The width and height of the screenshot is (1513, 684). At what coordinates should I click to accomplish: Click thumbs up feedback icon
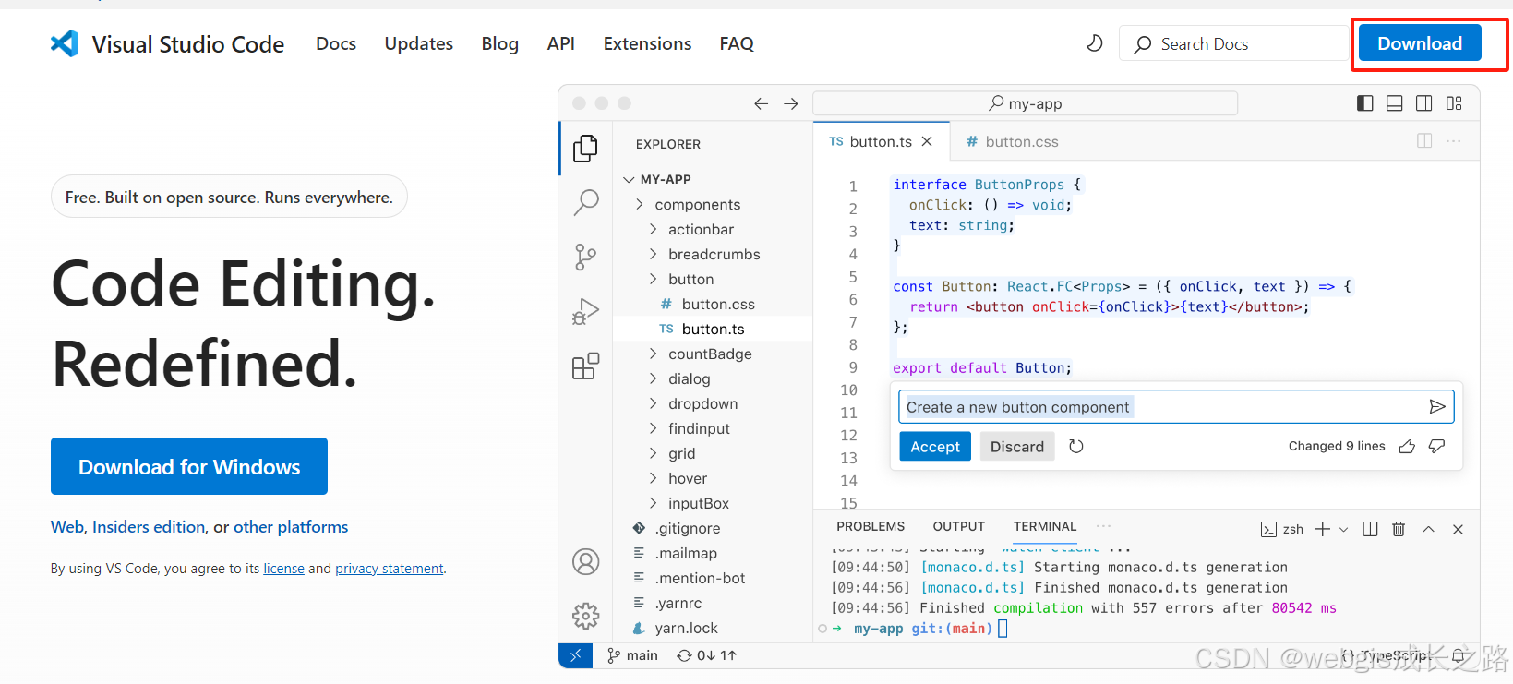[x=1407, y=447]
